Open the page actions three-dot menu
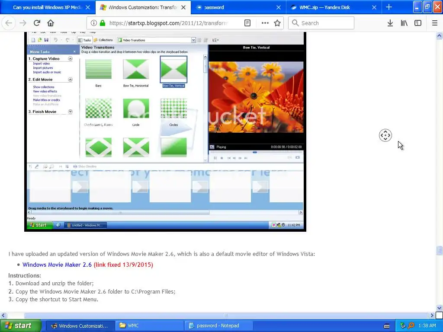Screen dimensions: 443x332 tap(265, 23)
